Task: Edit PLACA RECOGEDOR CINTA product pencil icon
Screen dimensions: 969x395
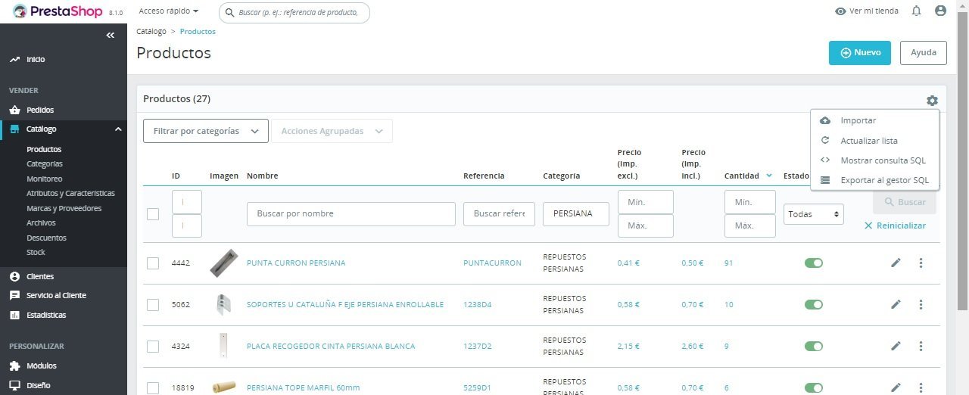Action: point(896,346)
